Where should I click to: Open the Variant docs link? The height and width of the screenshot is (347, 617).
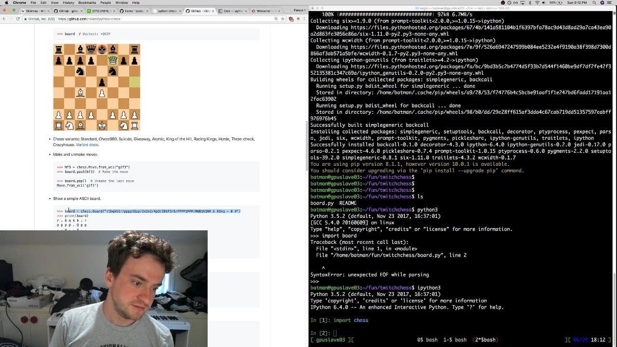(87, 145)
